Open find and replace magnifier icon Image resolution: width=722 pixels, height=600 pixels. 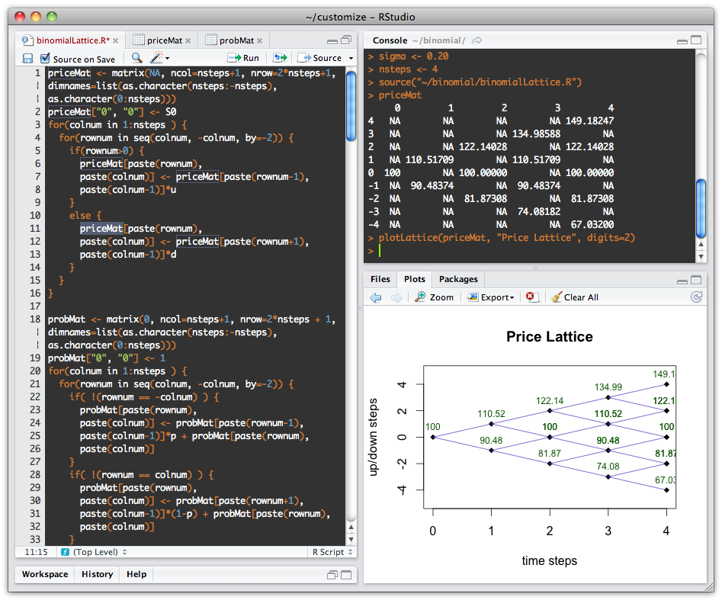click(x=136, y=58)
